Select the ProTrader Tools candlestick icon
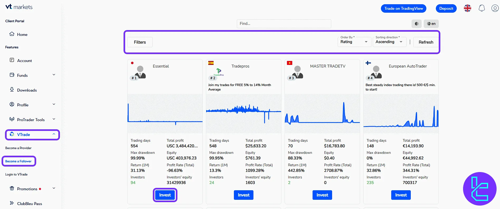 click(x=12, y=119)
